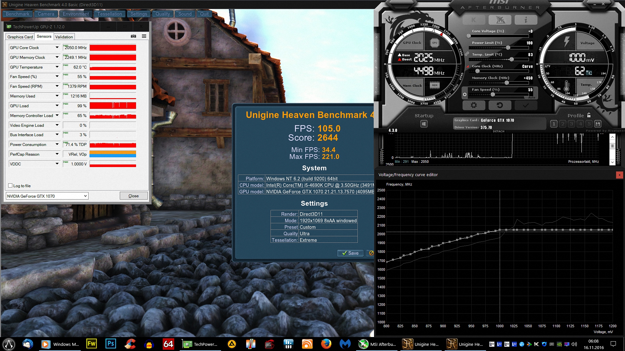Toggle the profile lock icon
This screenshot has height=351, width=625.
589,115
